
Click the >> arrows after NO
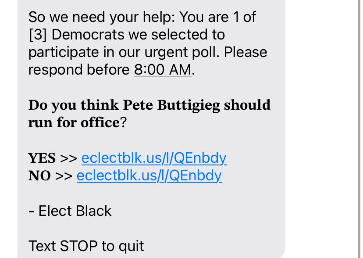(x=64, y=176)
